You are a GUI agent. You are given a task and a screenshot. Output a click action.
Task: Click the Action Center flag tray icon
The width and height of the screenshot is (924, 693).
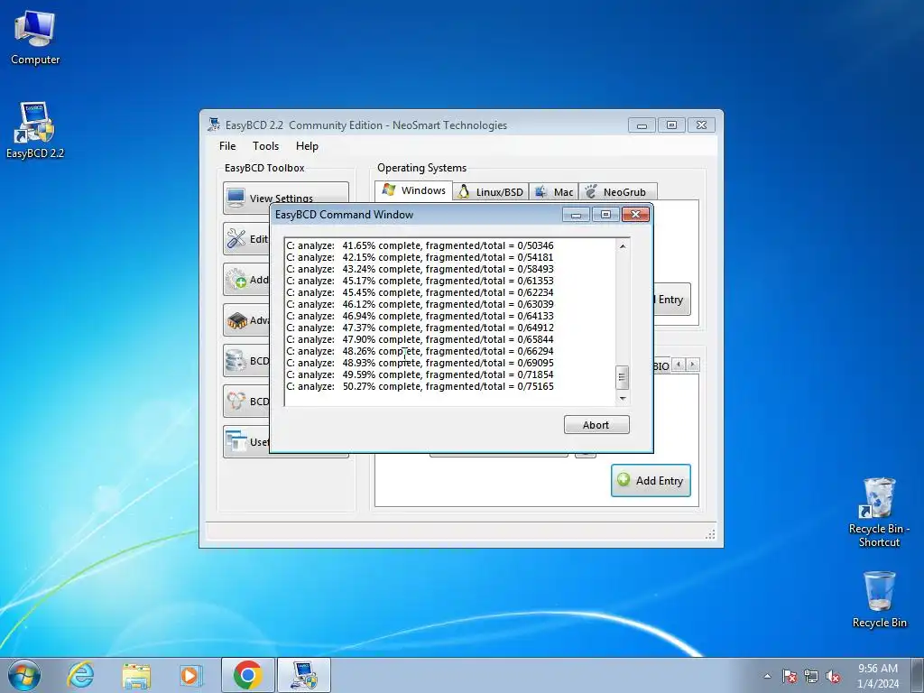pos(790,676)
